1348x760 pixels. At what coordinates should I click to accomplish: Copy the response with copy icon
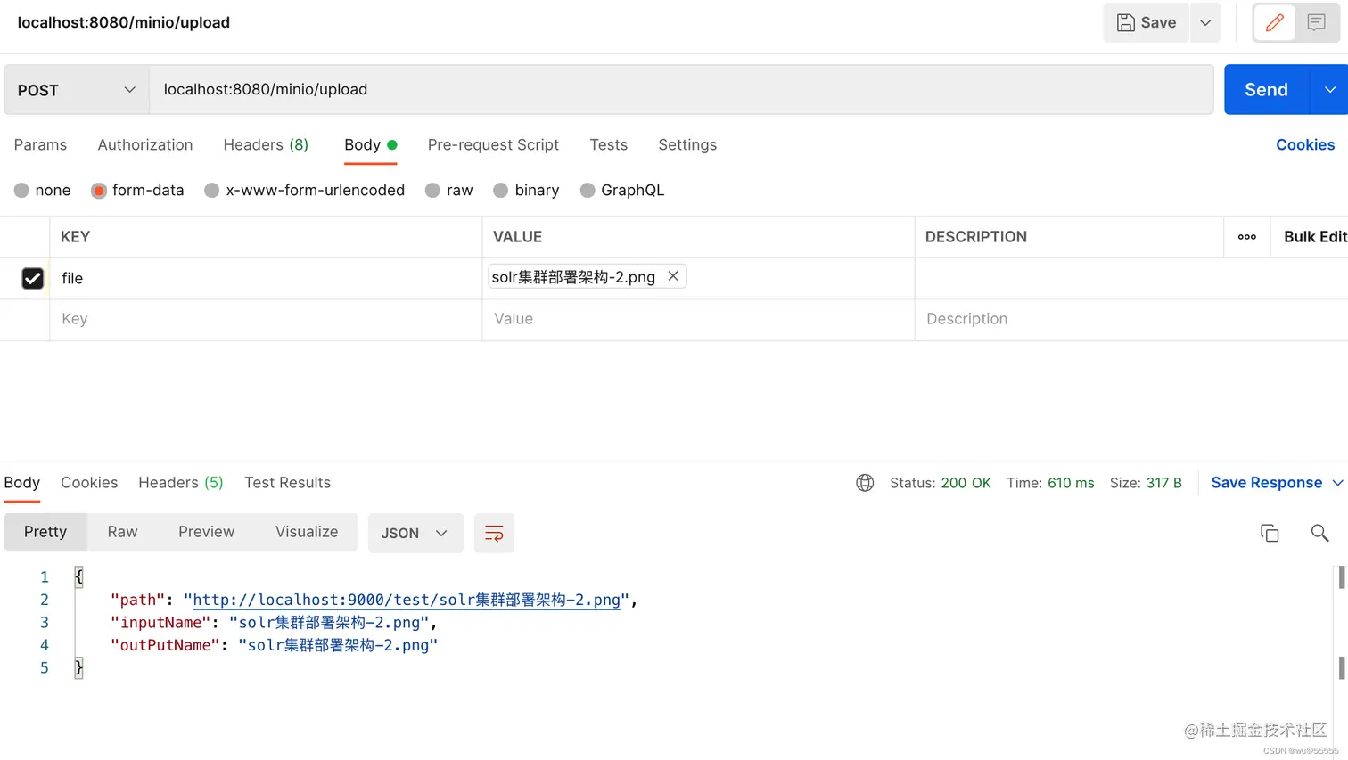[1270, 533]
